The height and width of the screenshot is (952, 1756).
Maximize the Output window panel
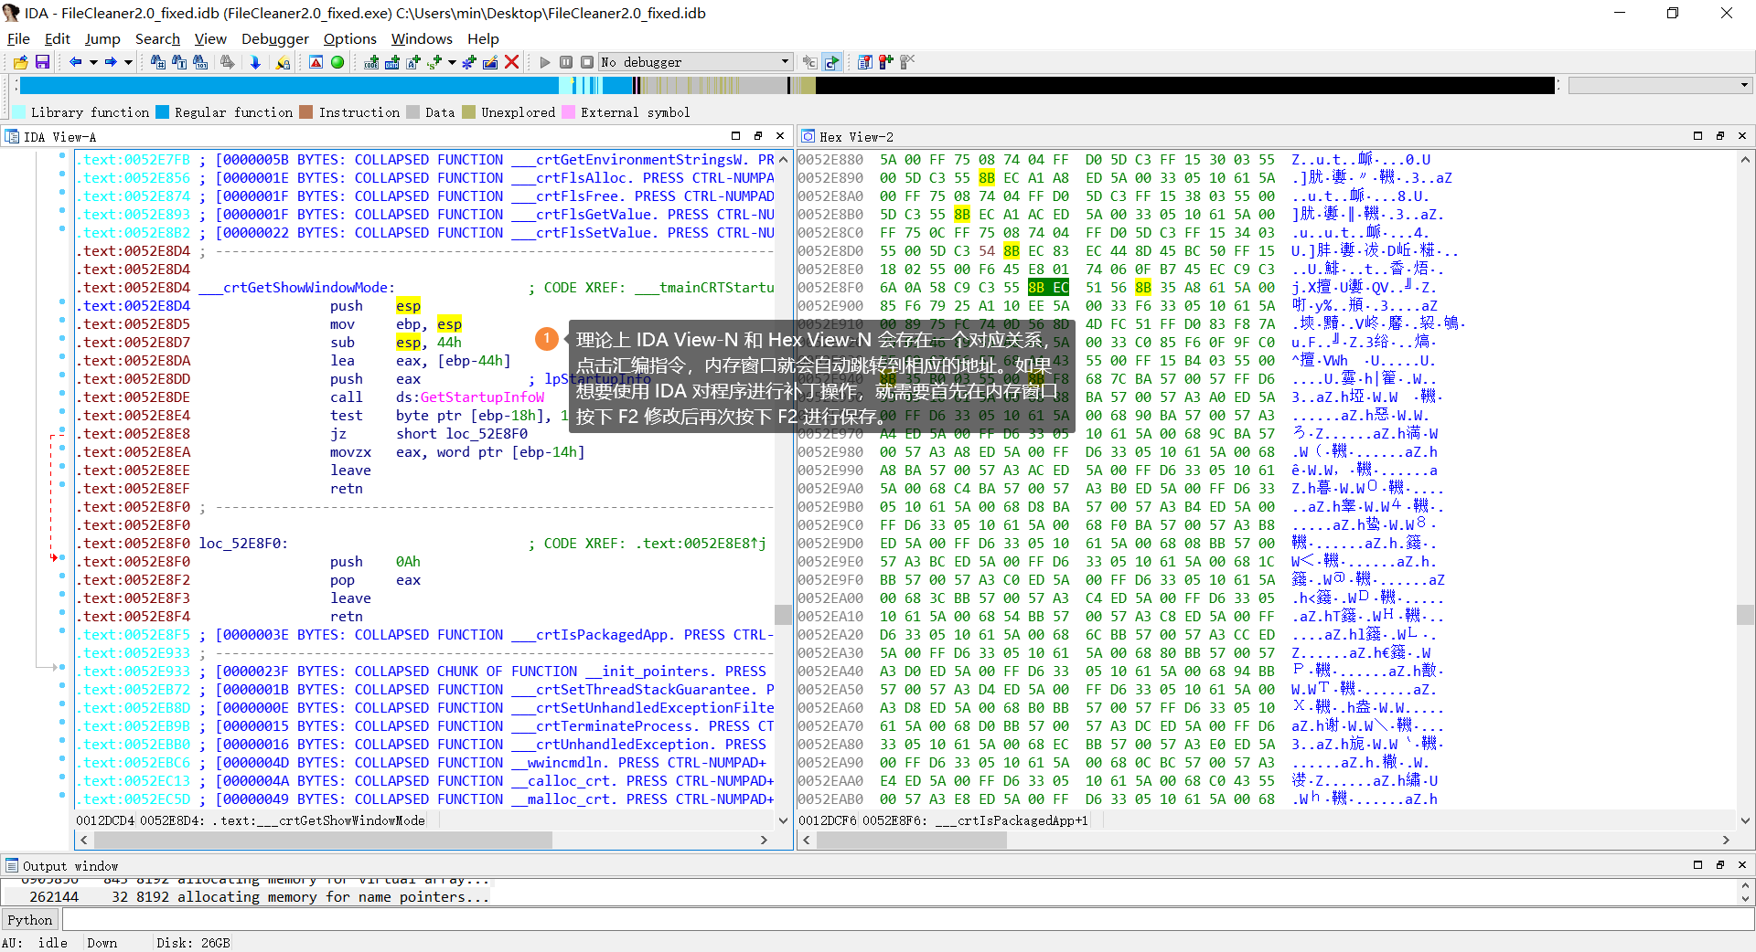pyautogui.click(x=1698, y=864)
